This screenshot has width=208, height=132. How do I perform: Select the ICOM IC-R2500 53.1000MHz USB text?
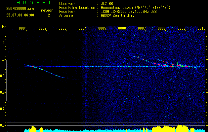[x=129, y=12]
